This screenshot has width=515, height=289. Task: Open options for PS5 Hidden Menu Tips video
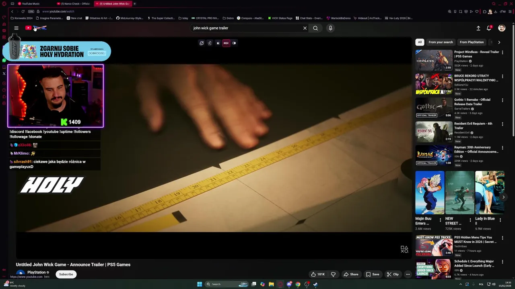click(502, 238)
